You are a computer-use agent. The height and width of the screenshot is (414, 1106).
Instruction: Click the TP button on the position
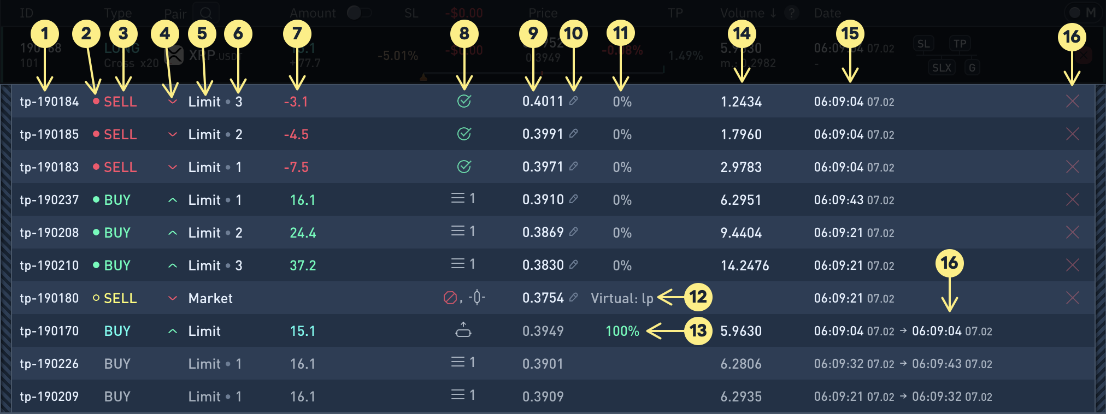960,44
